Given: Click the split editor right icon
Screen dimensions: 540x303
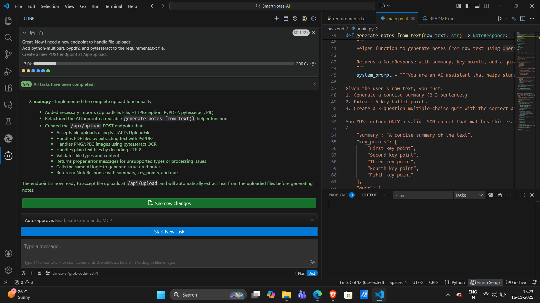Looking at the screenshot, I should (523, 19).
